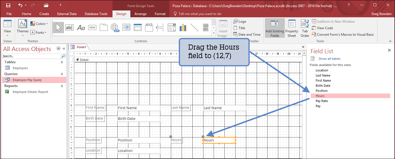Select the Navigation Control icon
The width and height of the screenshot is (395, 159).
point(137,27)
